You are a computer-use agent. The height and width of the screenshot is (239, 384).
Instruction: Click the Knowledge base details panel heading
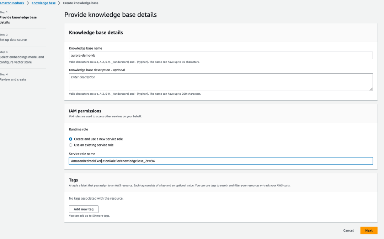pyautogui.click(x=96, y=33)
